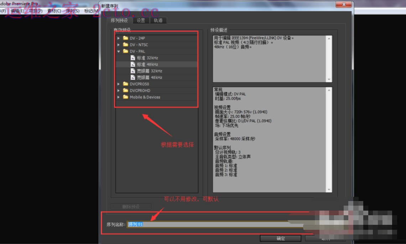Click the 画面大小: 720h 576v line
The height and width of the screenshot is (244, 406).
coord(241,112)
